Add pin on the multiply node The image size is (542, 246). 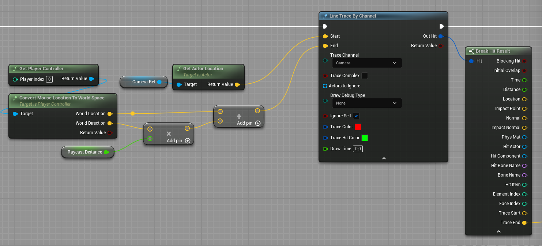click(x=188, y=141)
